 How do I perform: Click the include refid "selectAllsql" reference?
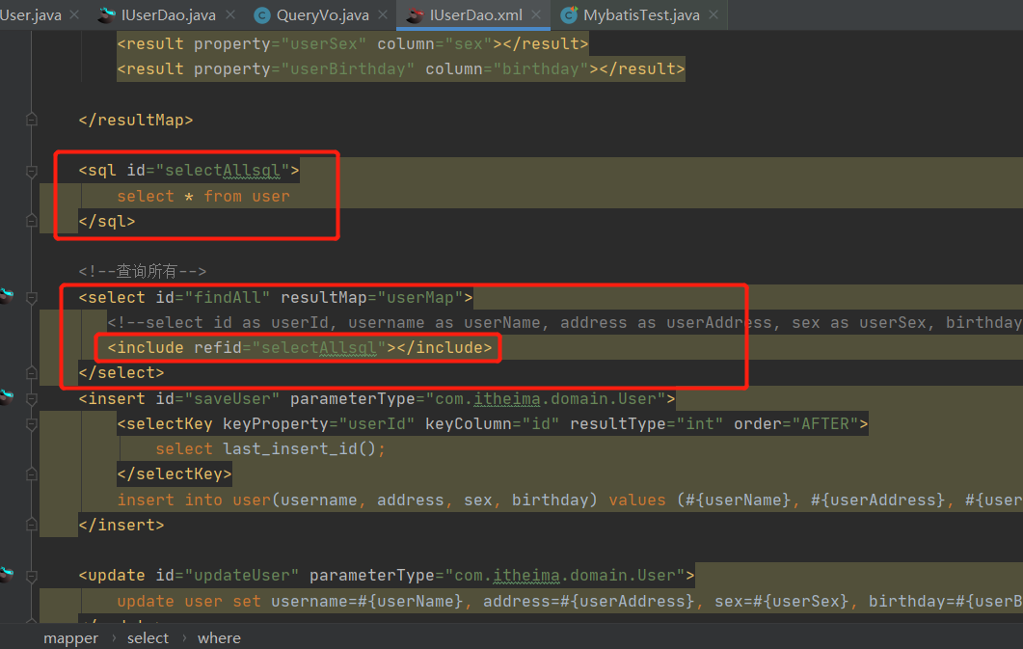319,348
